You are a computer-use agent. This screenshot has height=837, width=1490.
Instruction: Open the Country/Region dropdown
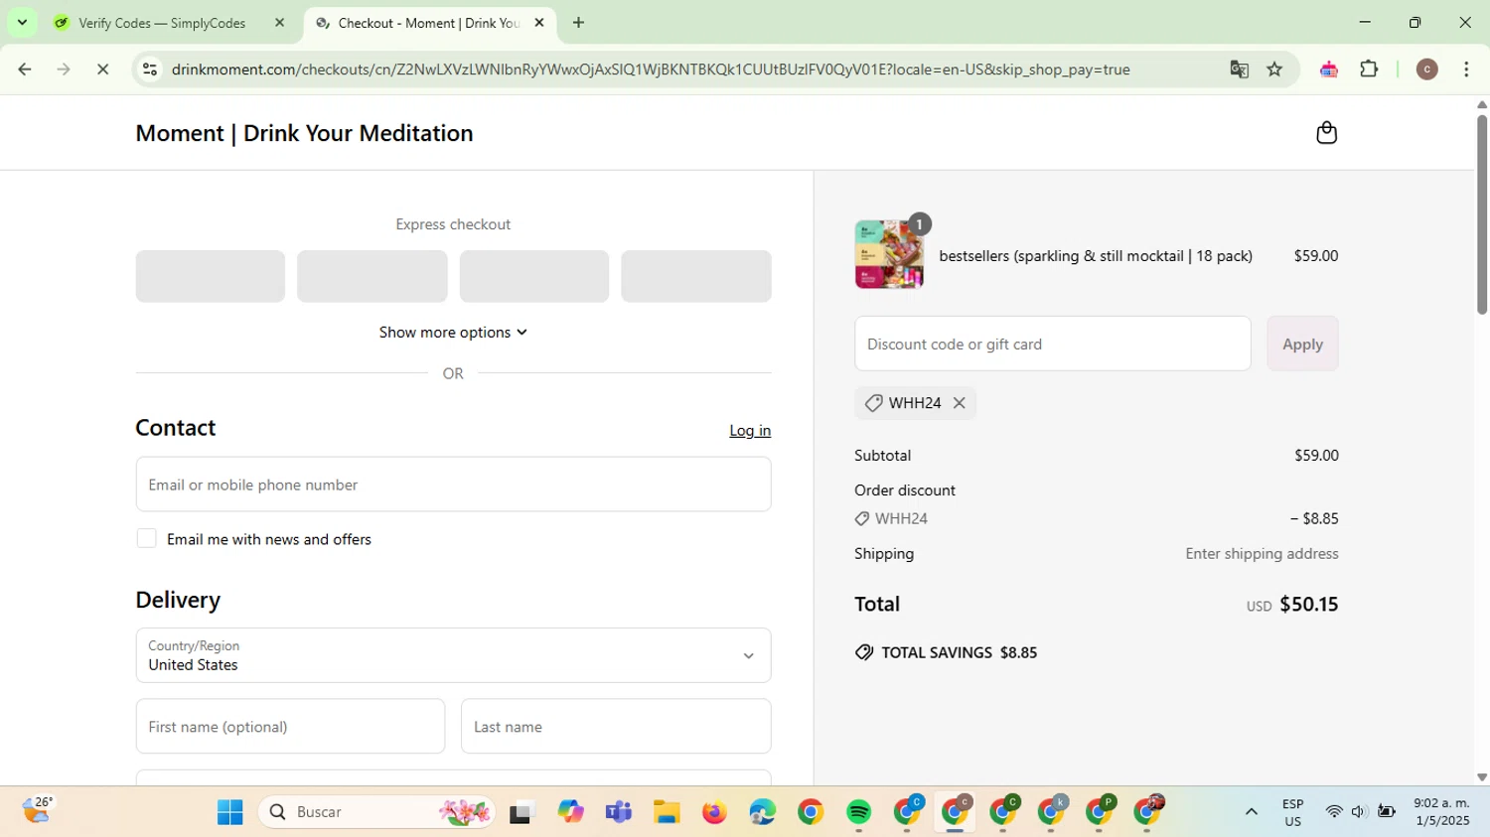coord(453,655)
